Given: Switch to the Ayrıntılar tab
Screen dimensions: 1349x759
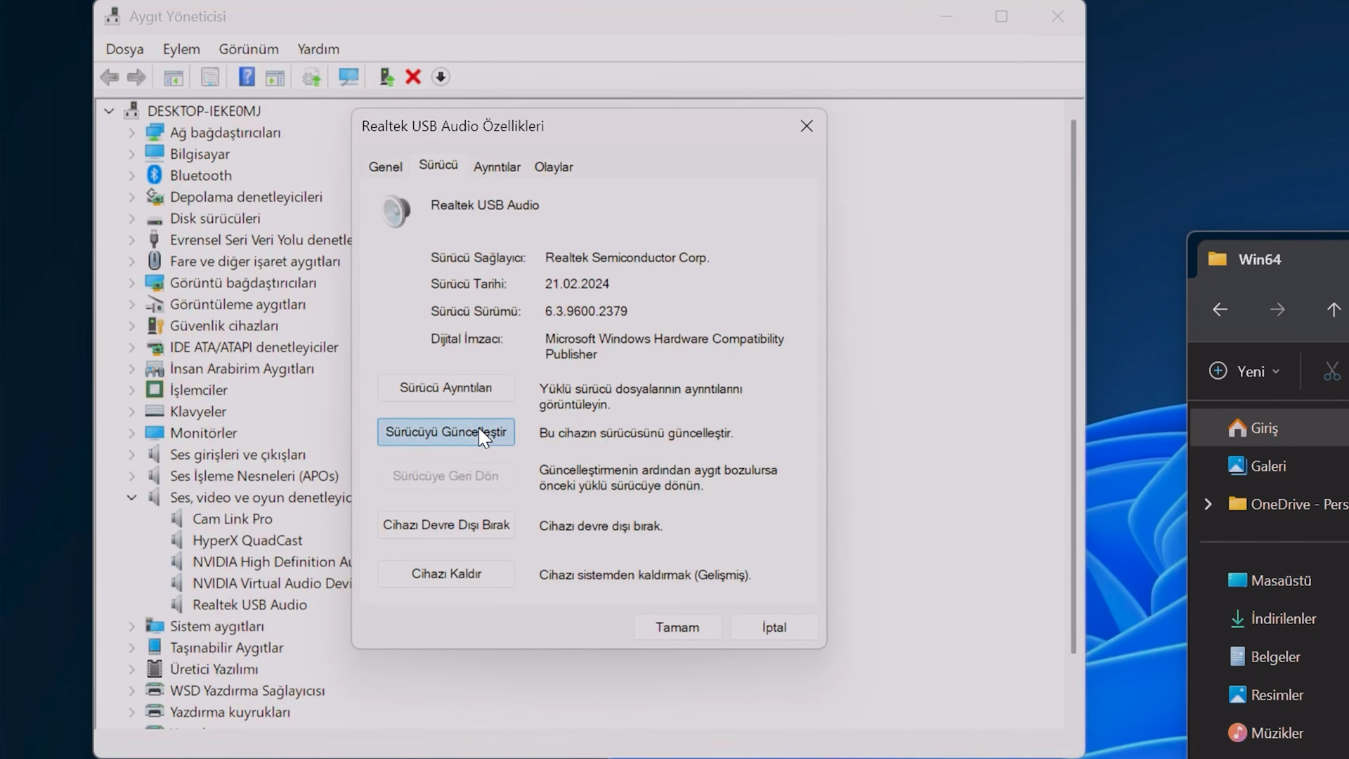Looking at the screenshot, I should (497, 167).
